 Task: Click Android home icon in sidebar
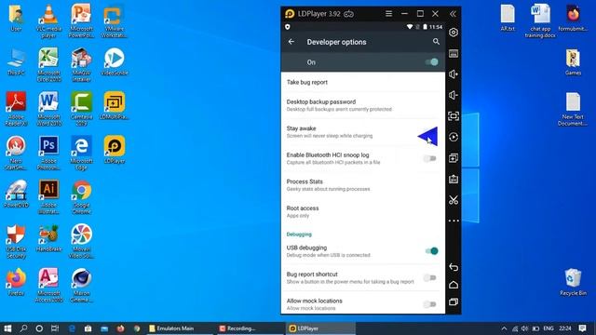454,285
